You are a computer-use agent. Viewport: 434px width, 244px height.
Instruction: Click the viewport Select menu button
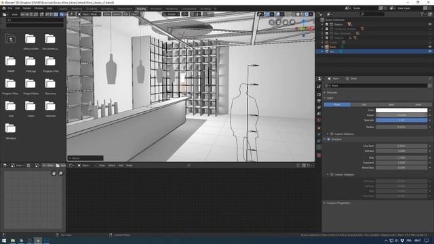(x=117, y=14)
